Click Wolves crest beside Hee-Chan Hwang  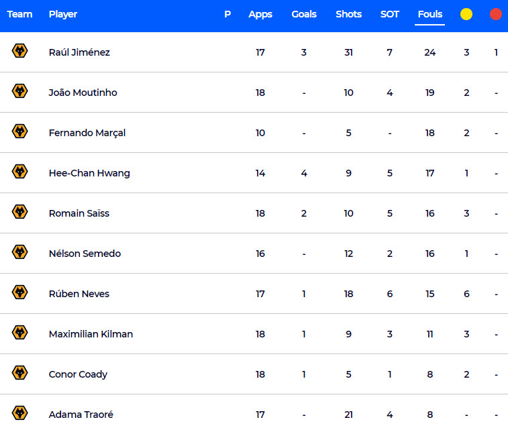(19, 172)
